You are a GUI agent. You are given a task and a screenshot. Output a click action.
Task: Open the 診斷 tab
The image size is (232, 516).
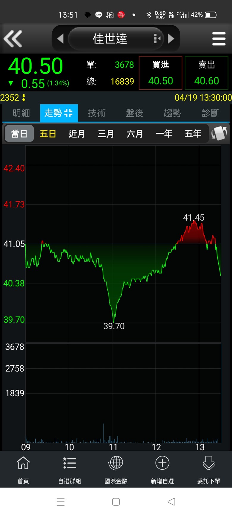[x=210, y=113]
